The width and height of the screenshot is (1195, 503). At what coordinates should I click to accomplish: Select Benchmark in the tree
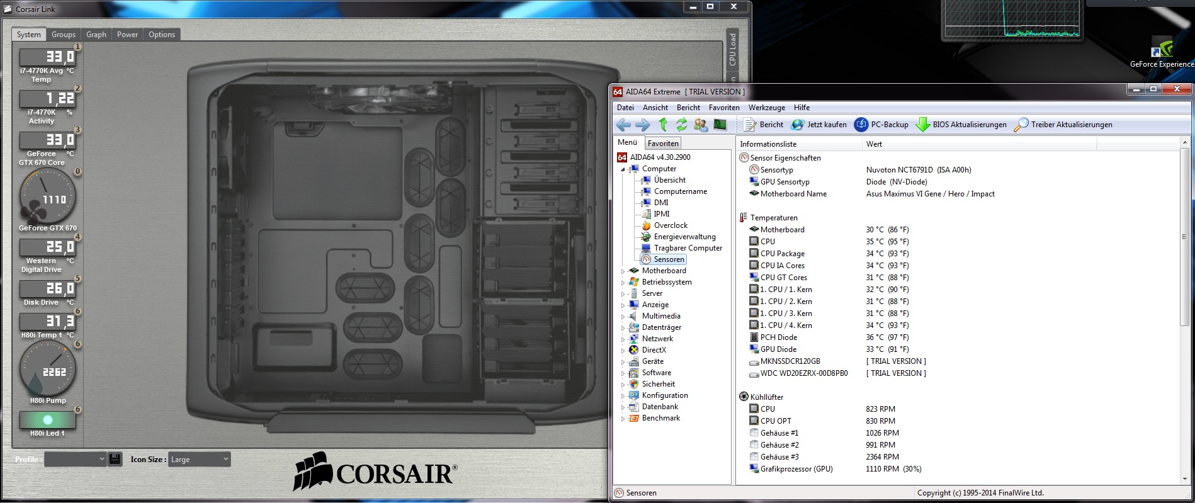(x=660, y=418)
